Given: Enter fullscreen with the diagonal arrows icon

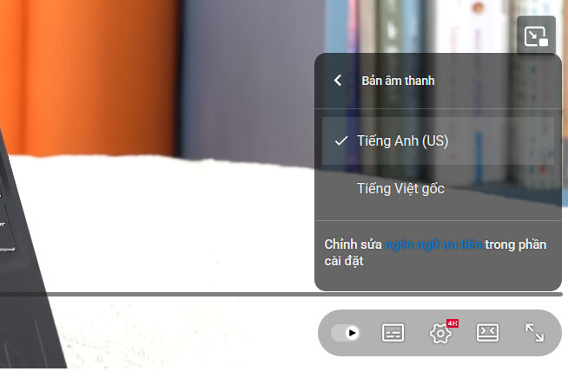Looking at the screenshot, I should click(535, 333).
